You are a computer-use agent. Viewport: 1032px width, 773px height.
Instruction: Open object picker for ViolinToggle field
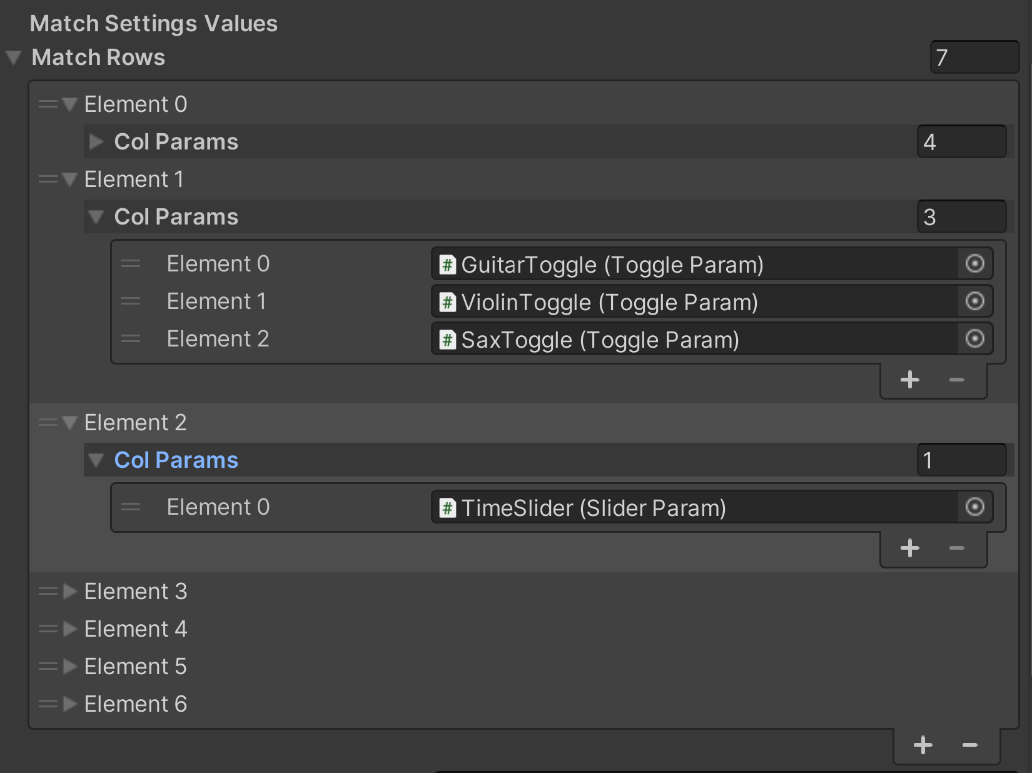pos(974,301)
